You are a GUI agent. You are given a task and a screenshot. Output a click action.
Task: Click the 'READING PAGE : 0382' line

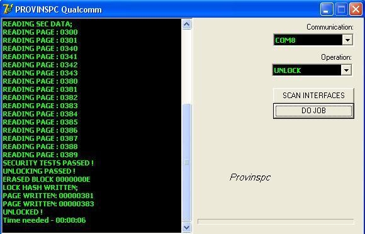point(40,97)
